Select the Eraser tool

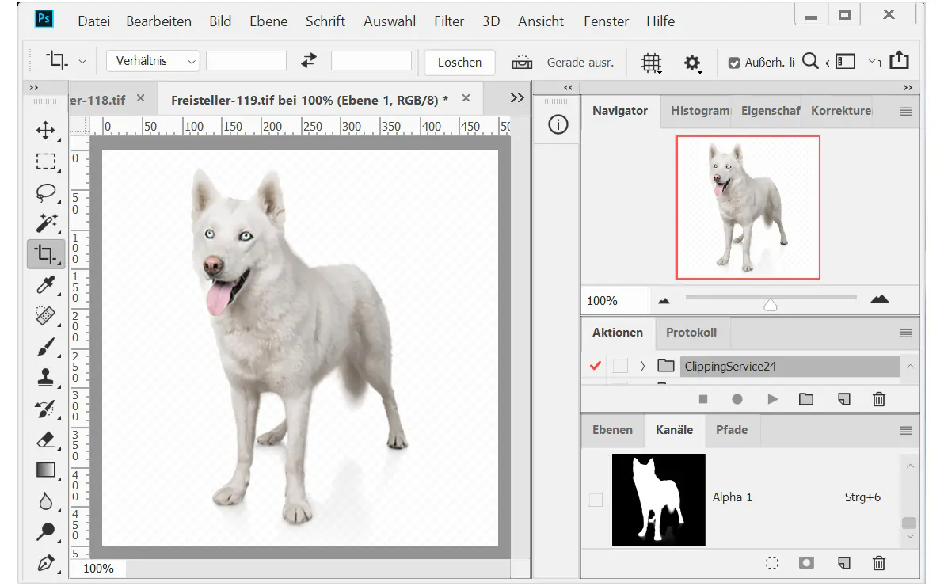coord(46,439)
